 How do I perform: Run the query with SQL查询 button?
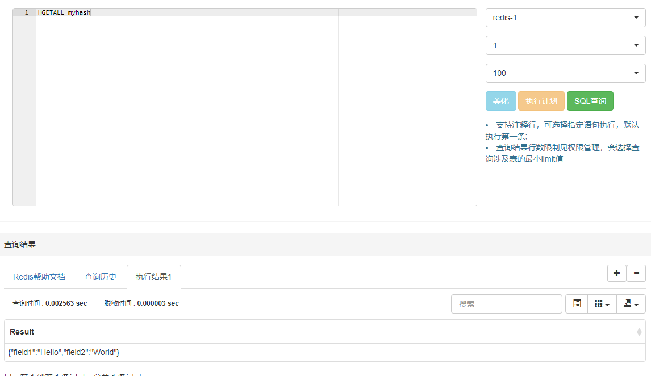[590, 101]
